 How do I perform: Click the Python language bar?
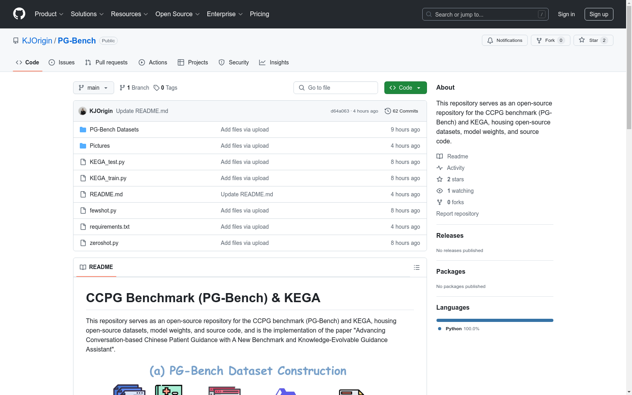click(495, 320)
